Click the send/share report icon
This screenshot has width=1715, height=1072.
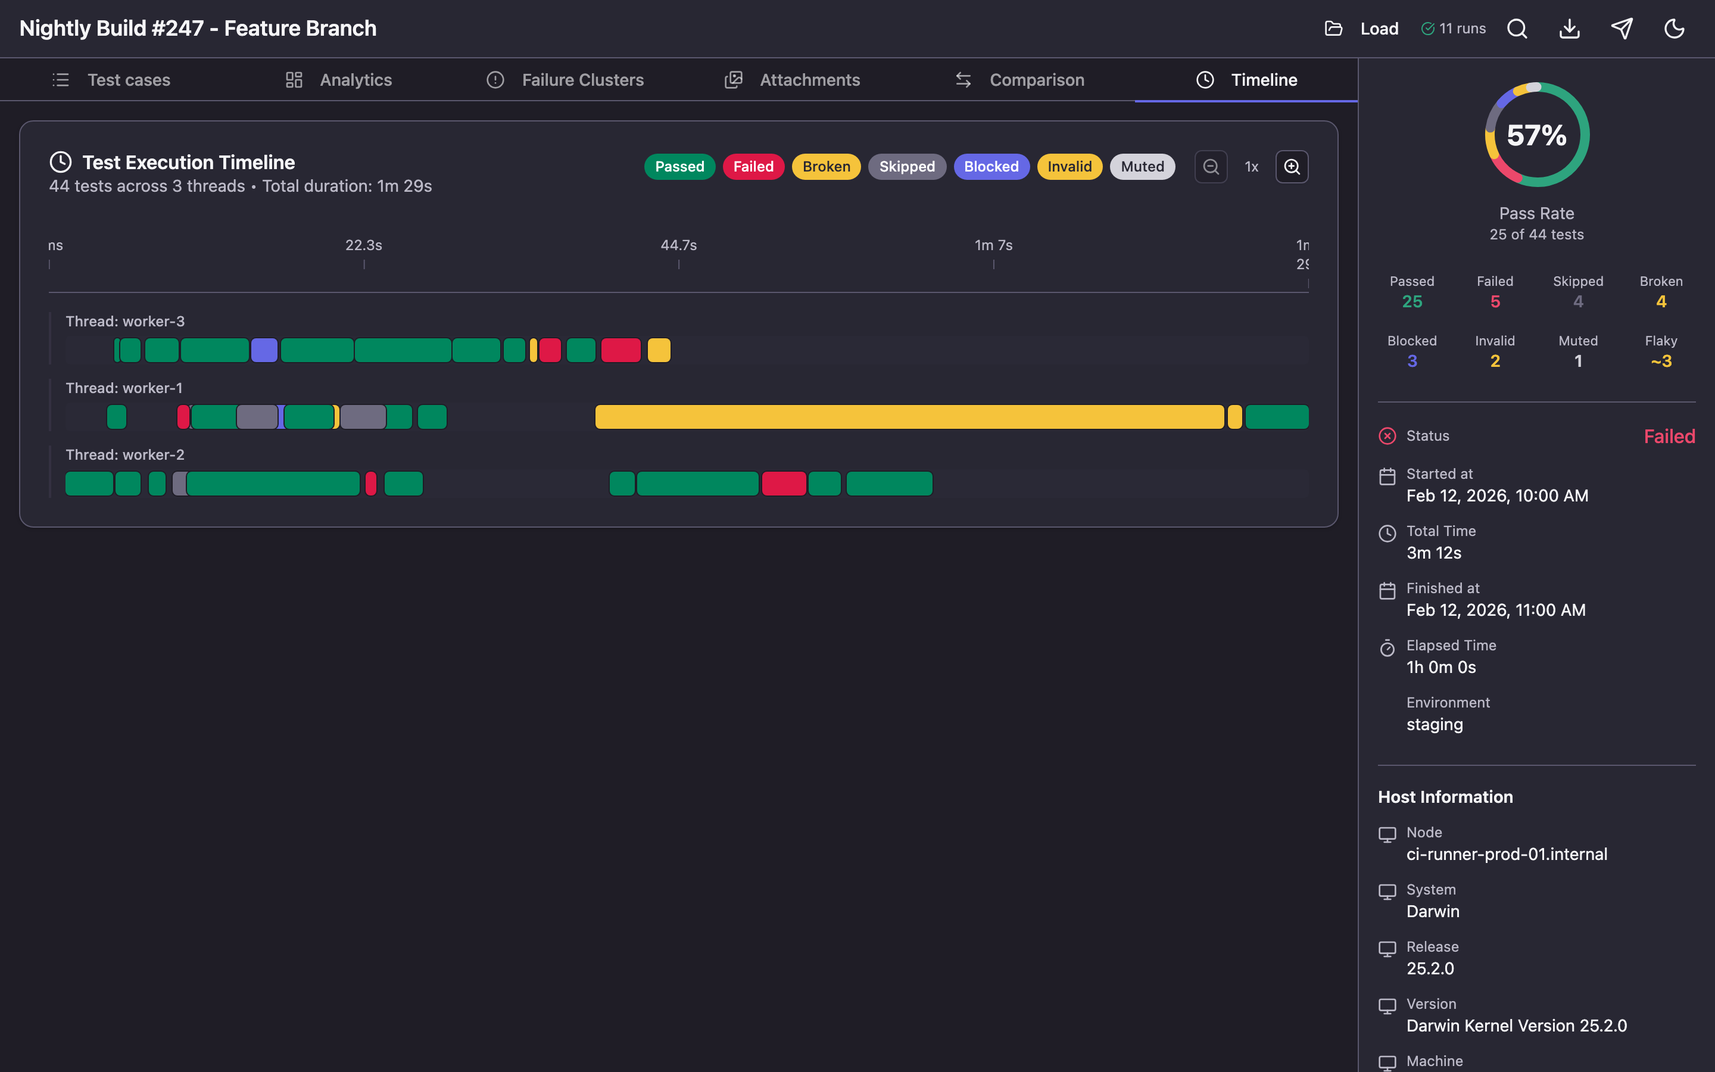click(x=1622, y=29)
